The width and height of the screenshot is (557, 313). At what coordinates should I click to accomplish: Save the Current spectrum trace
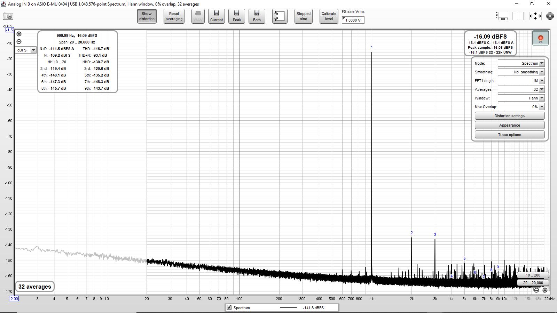[x=217, y=16]
